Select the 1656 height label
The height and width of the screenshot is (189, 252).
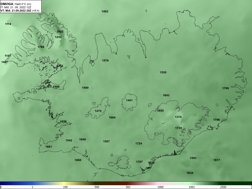[x=63, y=122]
